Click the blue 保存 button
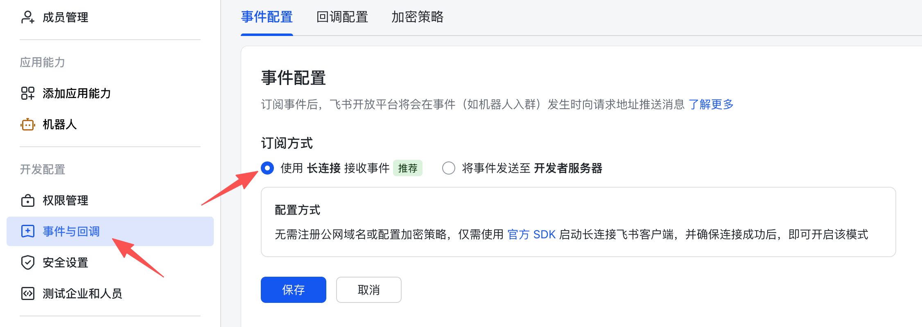922x327 pixels. click(293, 290)
